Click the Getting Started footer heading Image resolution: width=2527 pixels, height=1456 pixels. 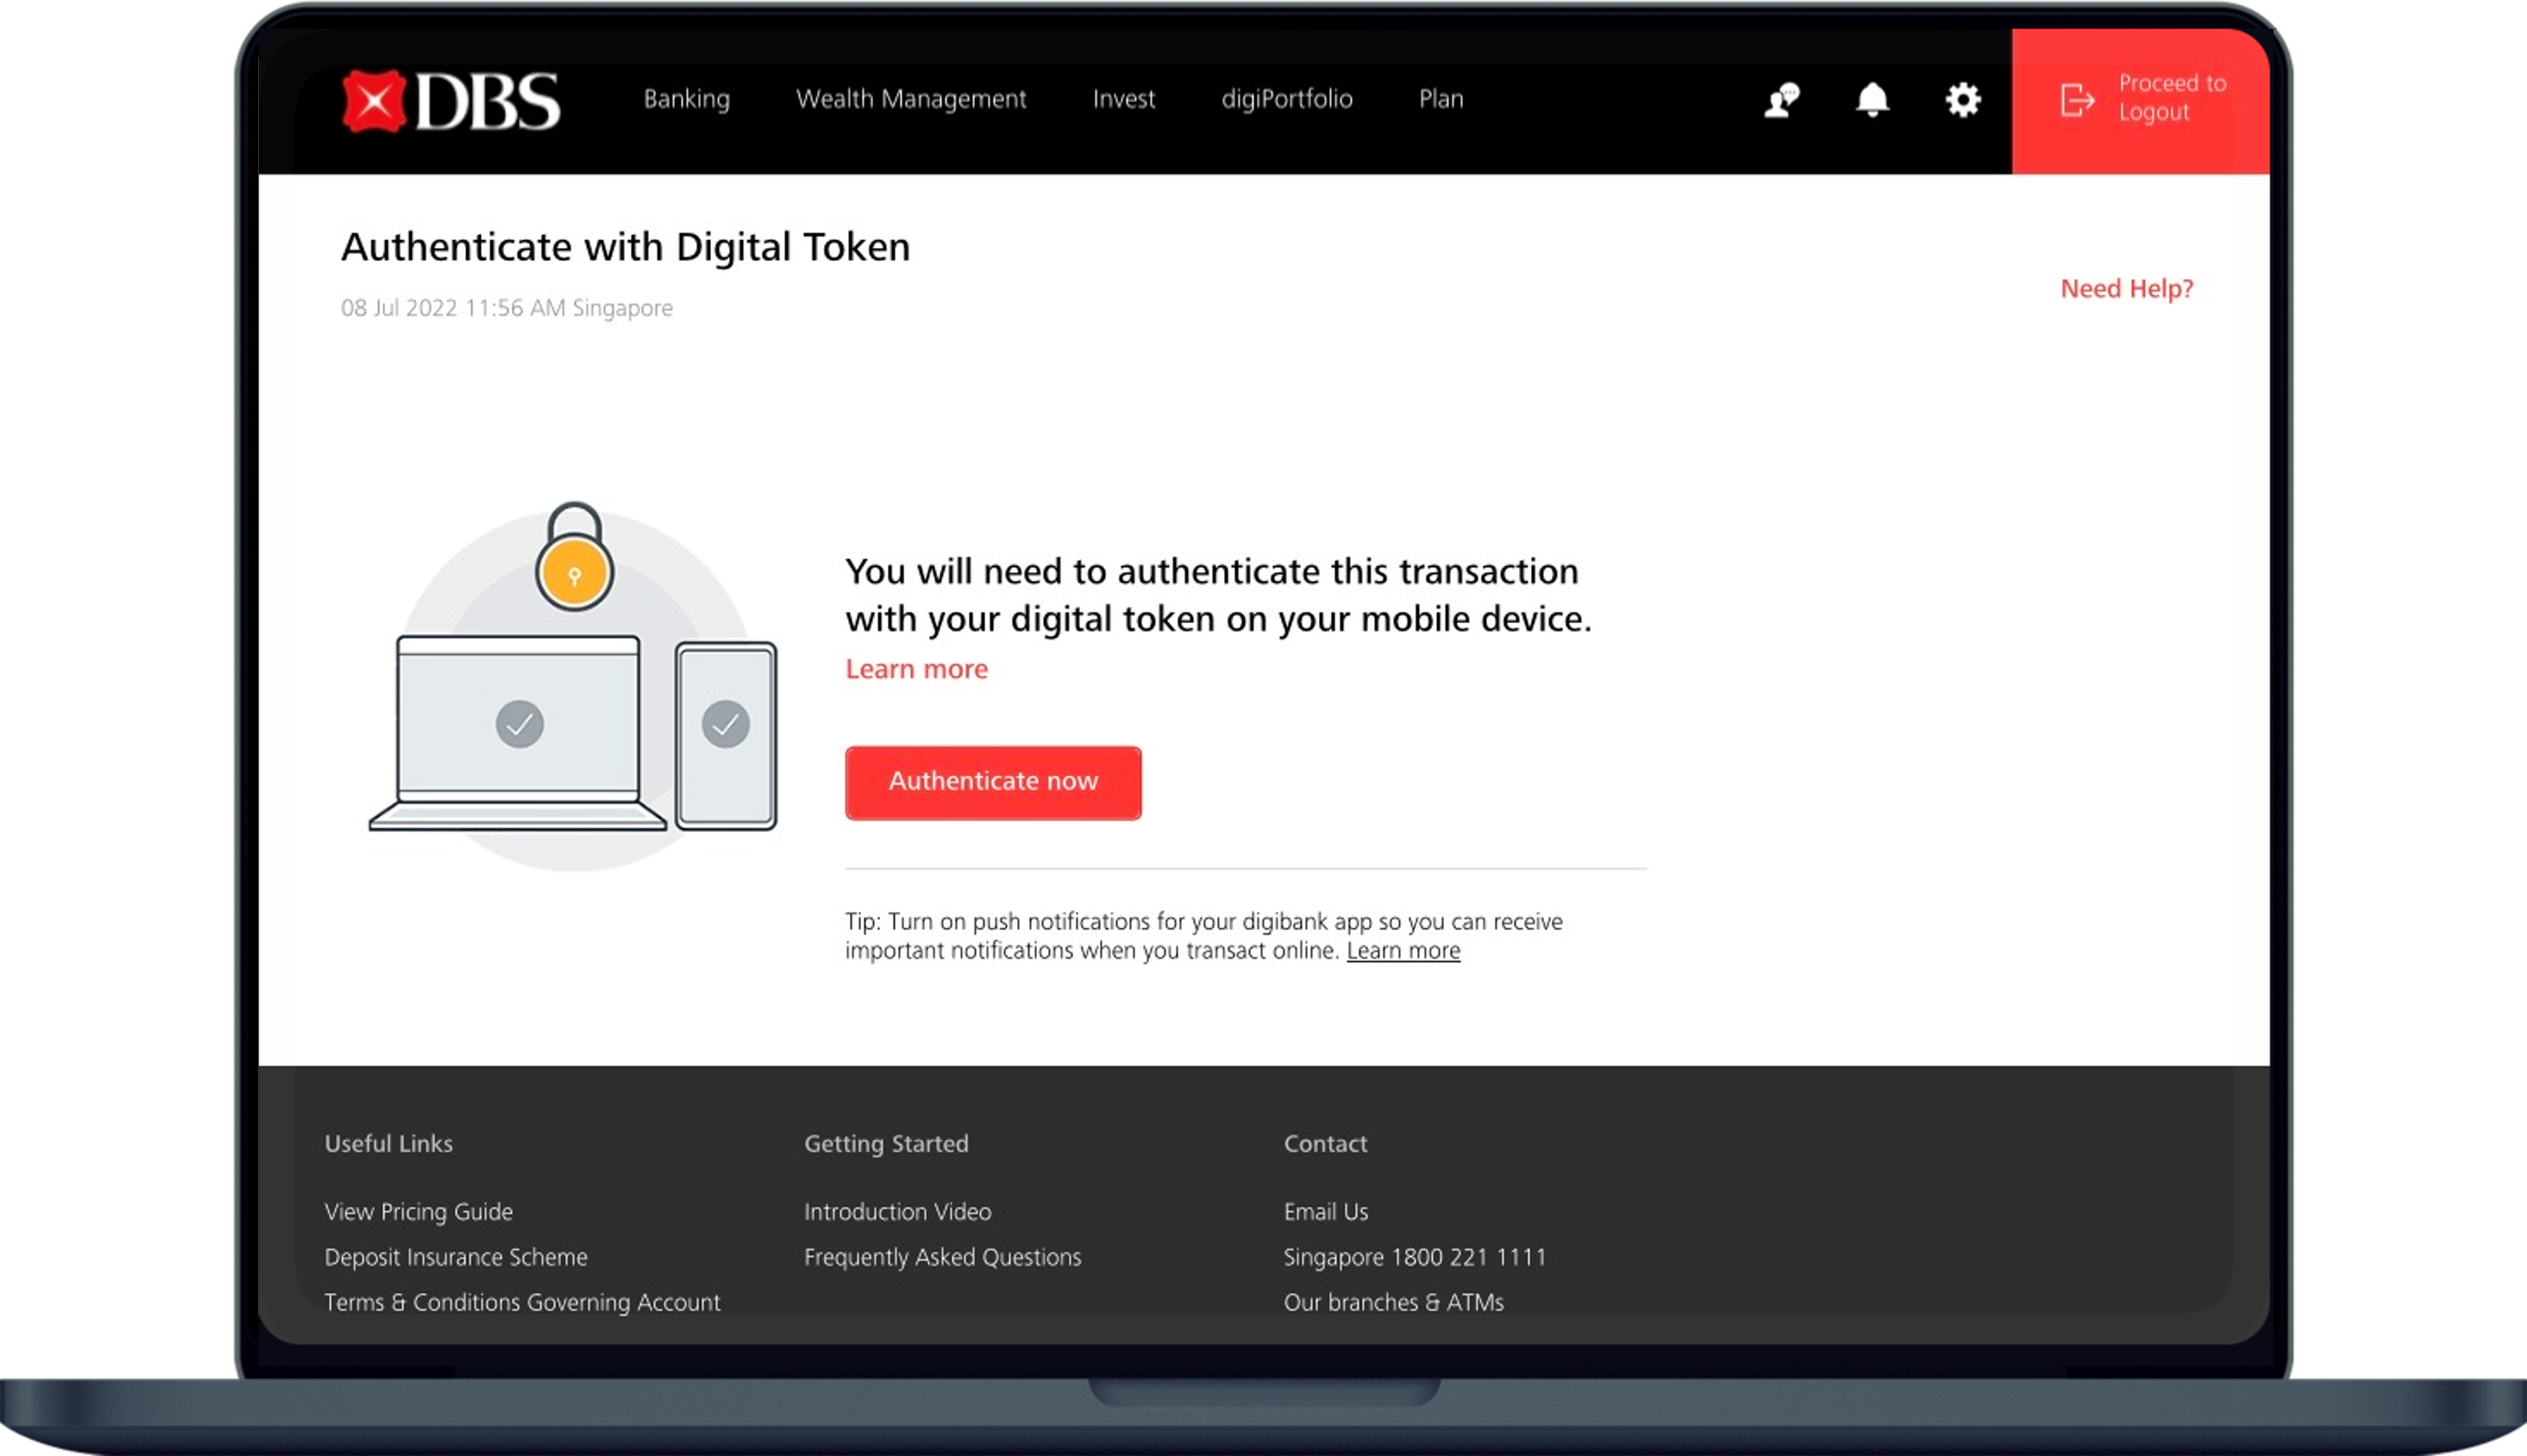click(886, 1144)
